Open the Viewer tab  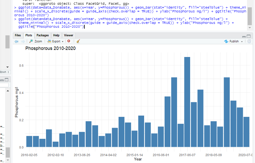(69, 35)
